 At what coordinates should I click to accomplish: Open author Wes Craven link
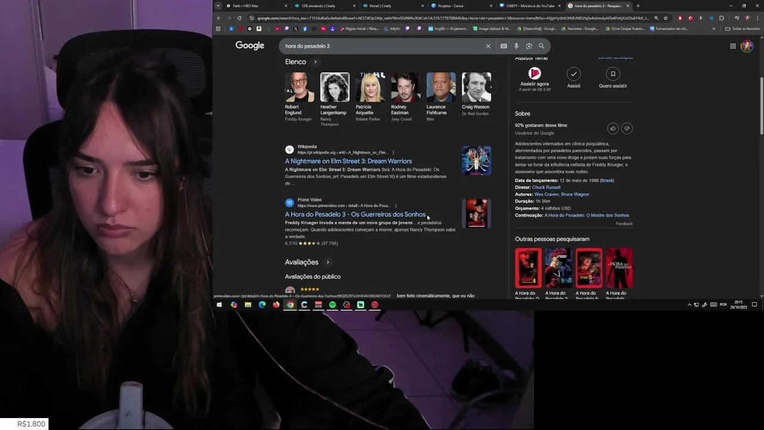tap(547, 194)
